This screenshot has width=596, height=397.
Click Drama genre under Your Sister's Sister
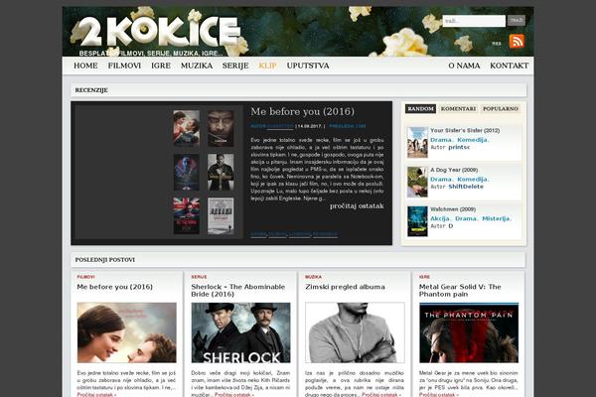pyautogui.click(x=441, y=140)
